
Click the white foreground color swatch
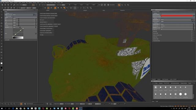(2, 63)
